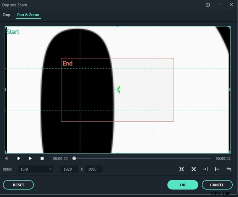This screenshot has height=197, width=238.
Task: Click the Start frame bottom-left corner handle
Action: [6, 152]
